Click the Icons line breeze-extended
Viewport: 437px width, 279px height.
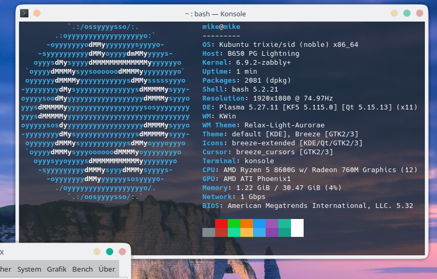coord(283,143)
